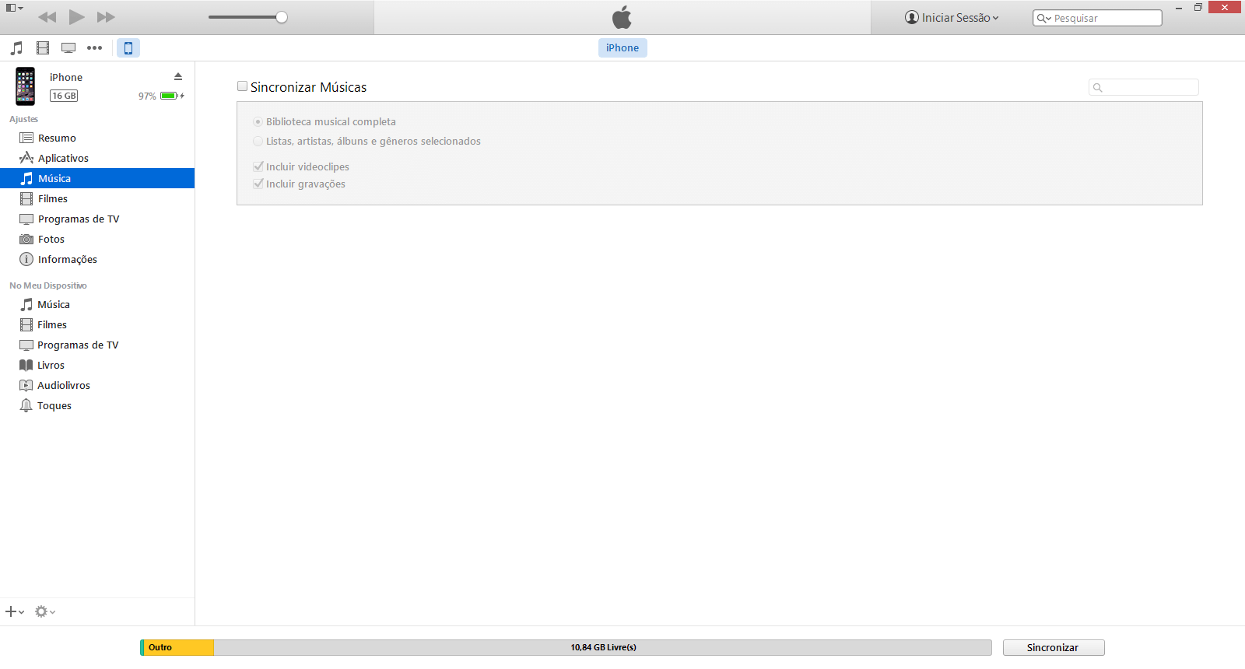Viewport: 1245px width, 669px height.
Task: Open the Movies library icon in toolbar
Action: pyautogui.click(x=43, y=47)
